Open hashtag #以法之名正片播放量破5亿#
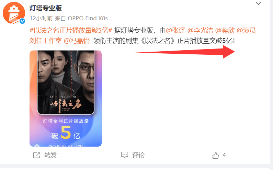 point(71,30)
